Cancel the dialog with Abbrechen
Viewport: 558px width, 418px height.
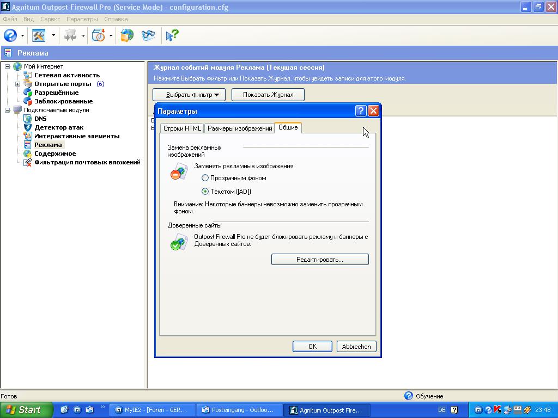click(356, 347)
